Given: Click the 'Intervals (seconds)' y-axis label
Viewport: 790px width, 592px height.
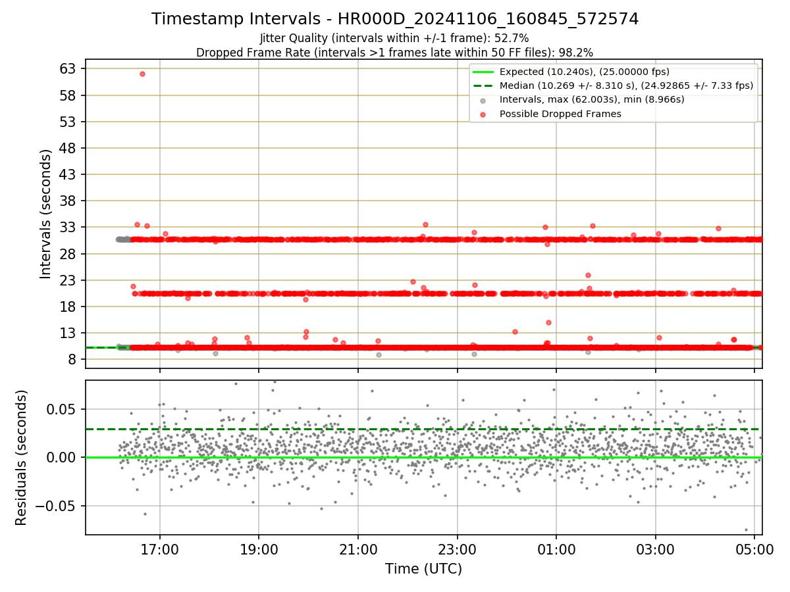Looking at the screenshot, I should point(46,214).
